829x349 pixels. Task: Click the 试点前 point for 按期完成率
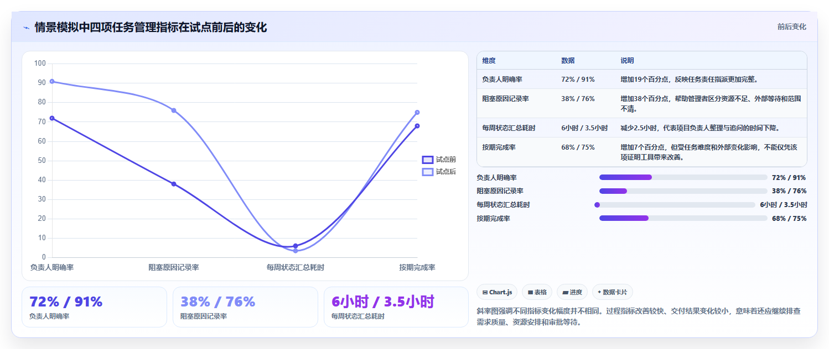pyautogui.click(x=417, y=126)
